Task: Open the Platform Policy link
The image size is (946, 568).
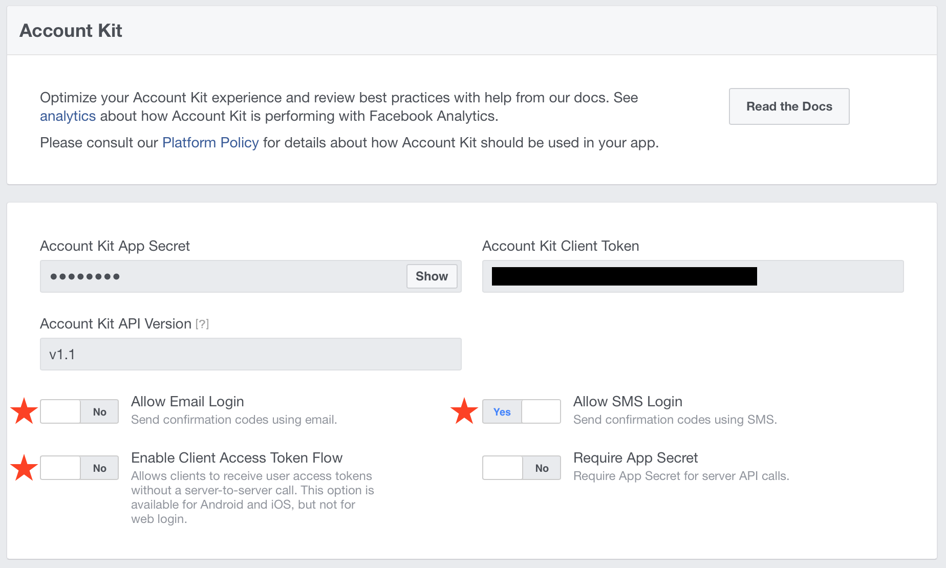Action: [210, 143]
